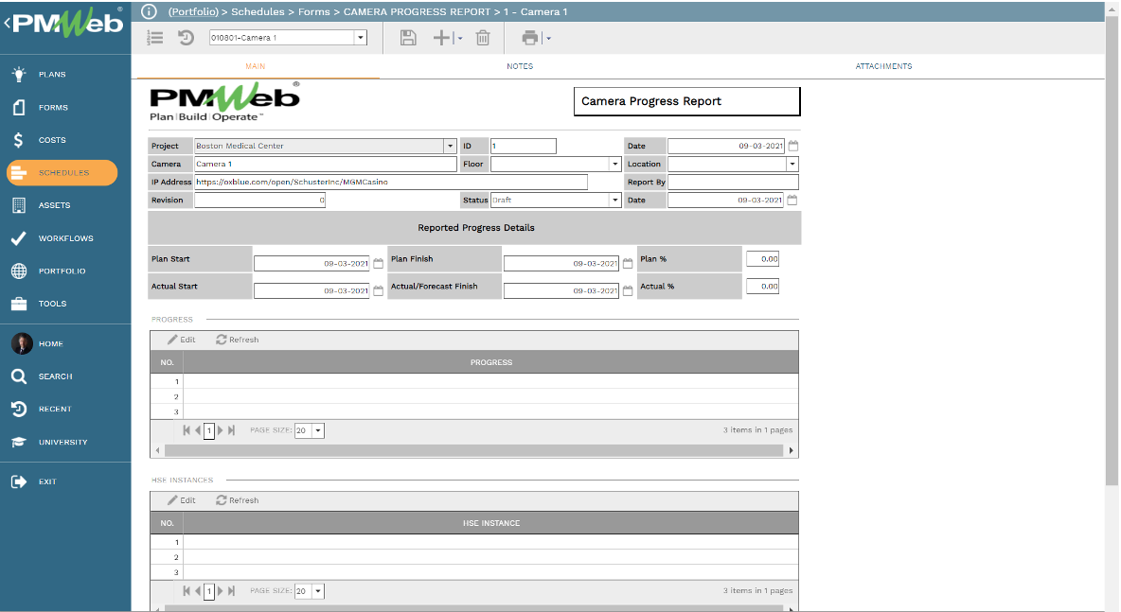
Task: Expand the add-record dropdown arrow
Action: click(460, 39)
